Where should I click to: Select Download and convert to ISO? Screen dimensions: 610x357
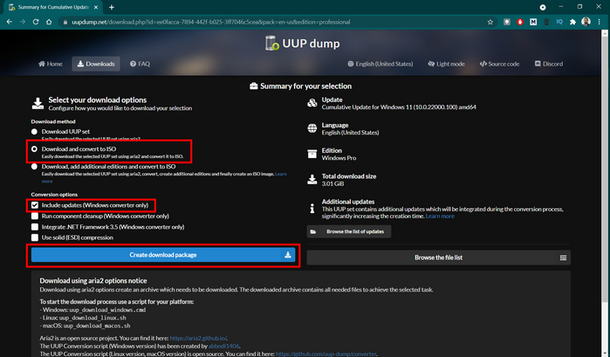[x=34, y=149]
